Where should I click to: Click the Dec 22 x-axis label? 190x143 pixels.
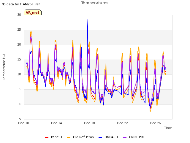click(x=122, y=123)
